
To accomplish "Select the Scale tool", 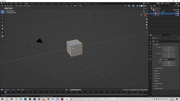I will point(3,26).
